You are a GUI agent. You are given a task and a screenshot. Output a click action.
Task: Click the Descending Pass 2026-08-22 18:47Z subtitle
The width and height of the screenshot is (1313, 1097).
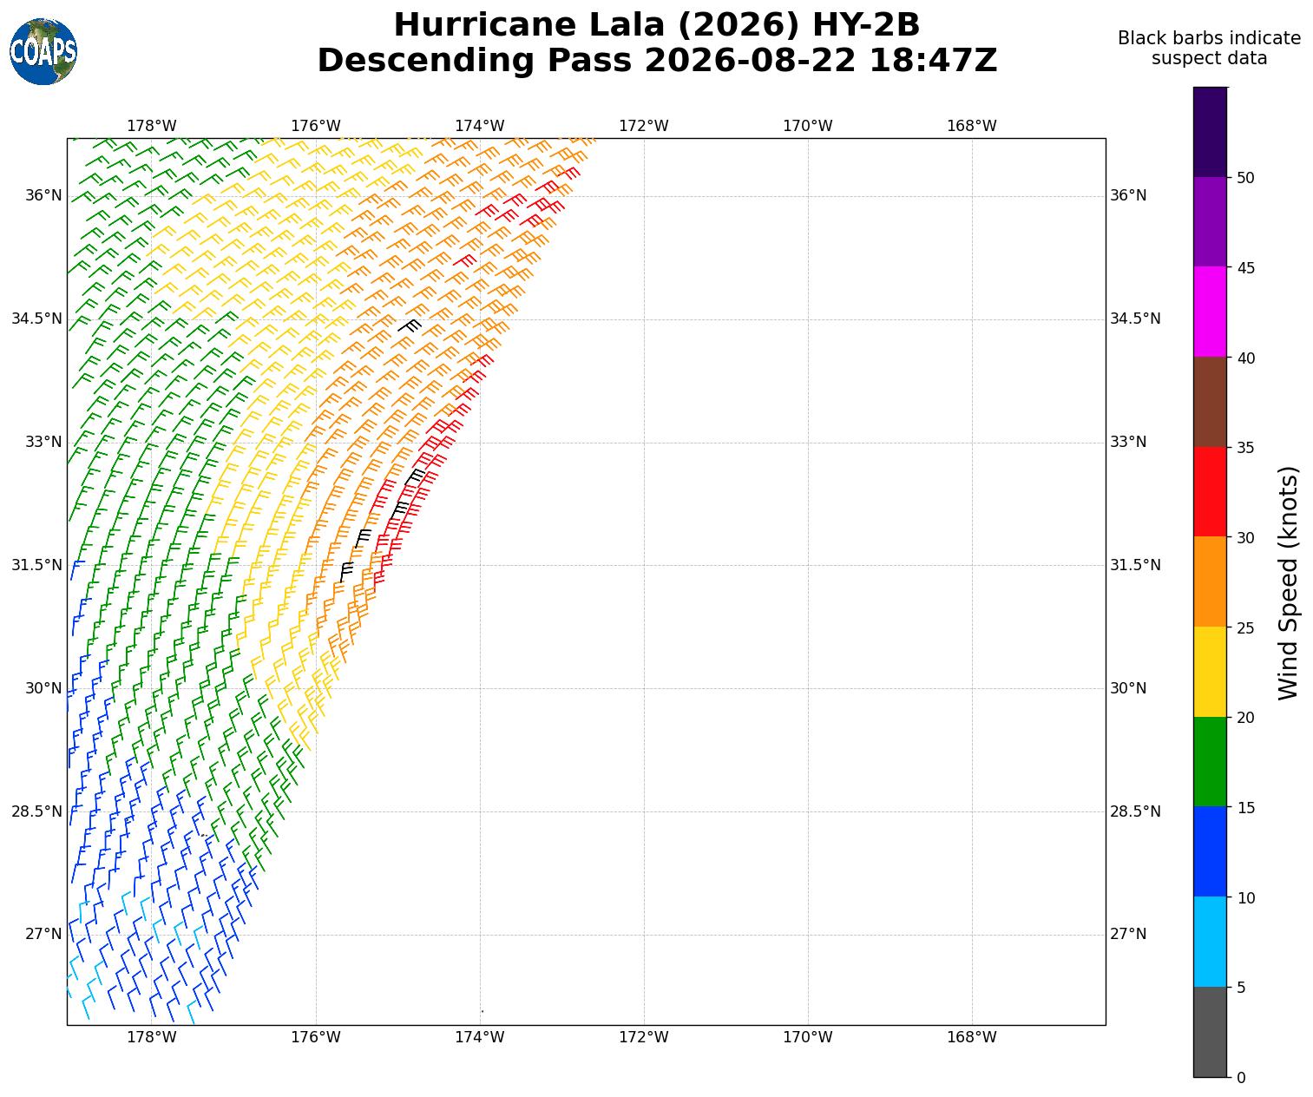pos(657,61)
